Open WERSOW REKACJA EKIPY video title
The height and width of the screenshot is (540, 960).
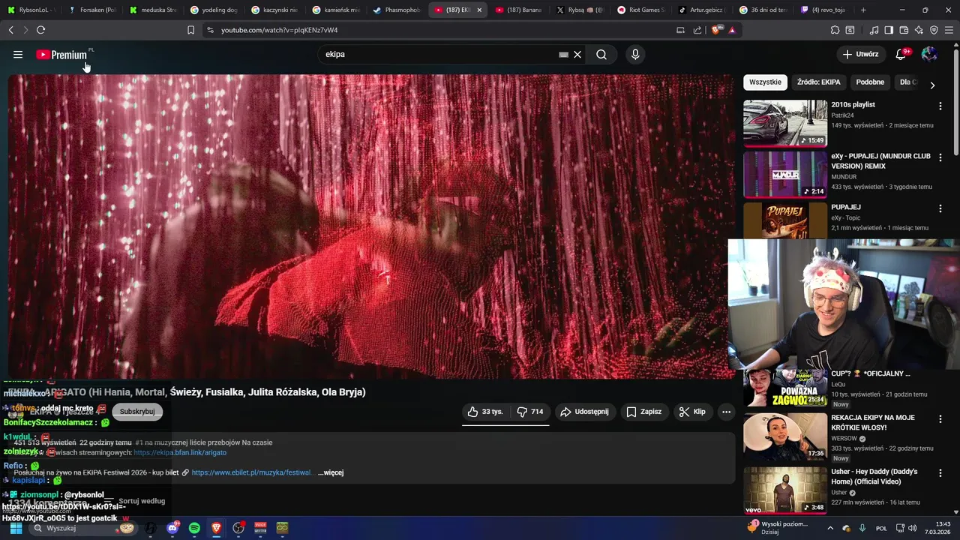(873, 422)
